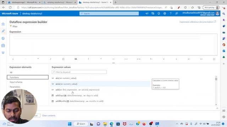
Task: Open Edge sidebar search icon
Action: (224, 14)
